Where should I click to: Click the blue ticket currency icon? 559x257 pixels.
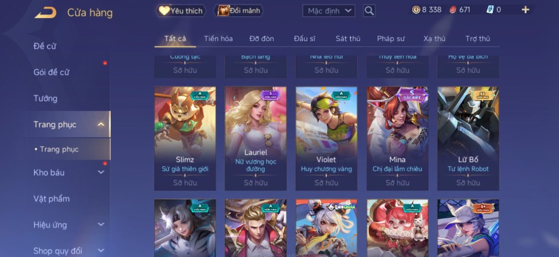point(490,10)
